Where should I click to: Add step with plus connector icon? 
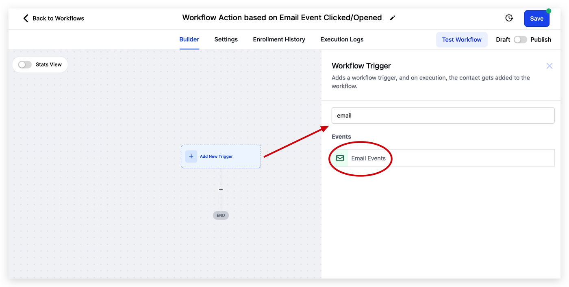[x=221, y=190]
